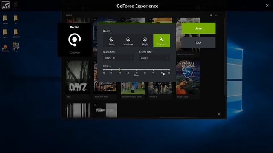Set bit rate to 50 on slider
The height and width of the screenshot is (153, 273).
pos(170,70)
